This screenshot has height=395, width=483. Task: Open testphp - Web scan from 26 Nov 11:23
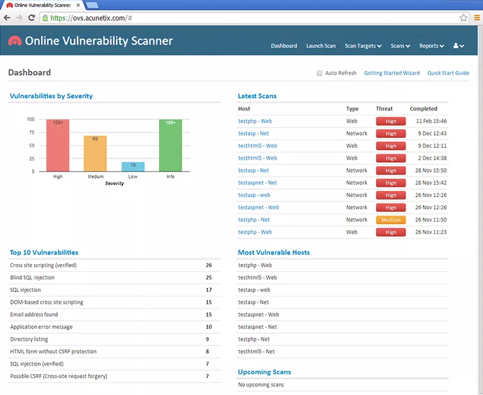[255, 232]
